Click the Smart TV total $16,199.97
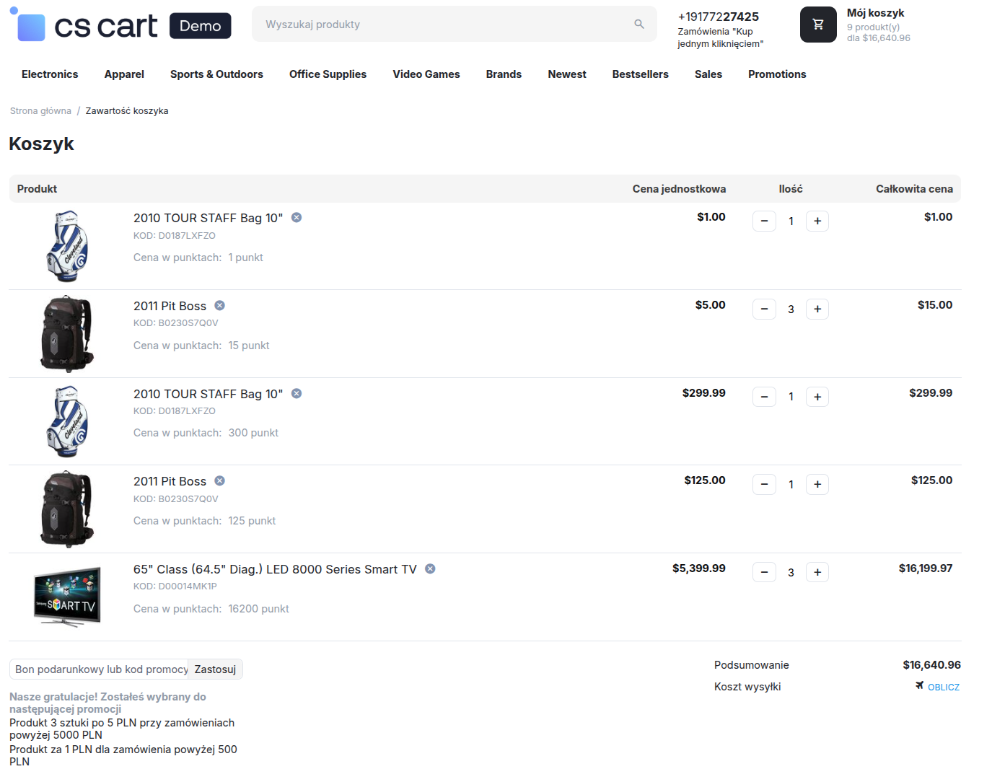Screen dimensions: 992x782 (926, 568)
